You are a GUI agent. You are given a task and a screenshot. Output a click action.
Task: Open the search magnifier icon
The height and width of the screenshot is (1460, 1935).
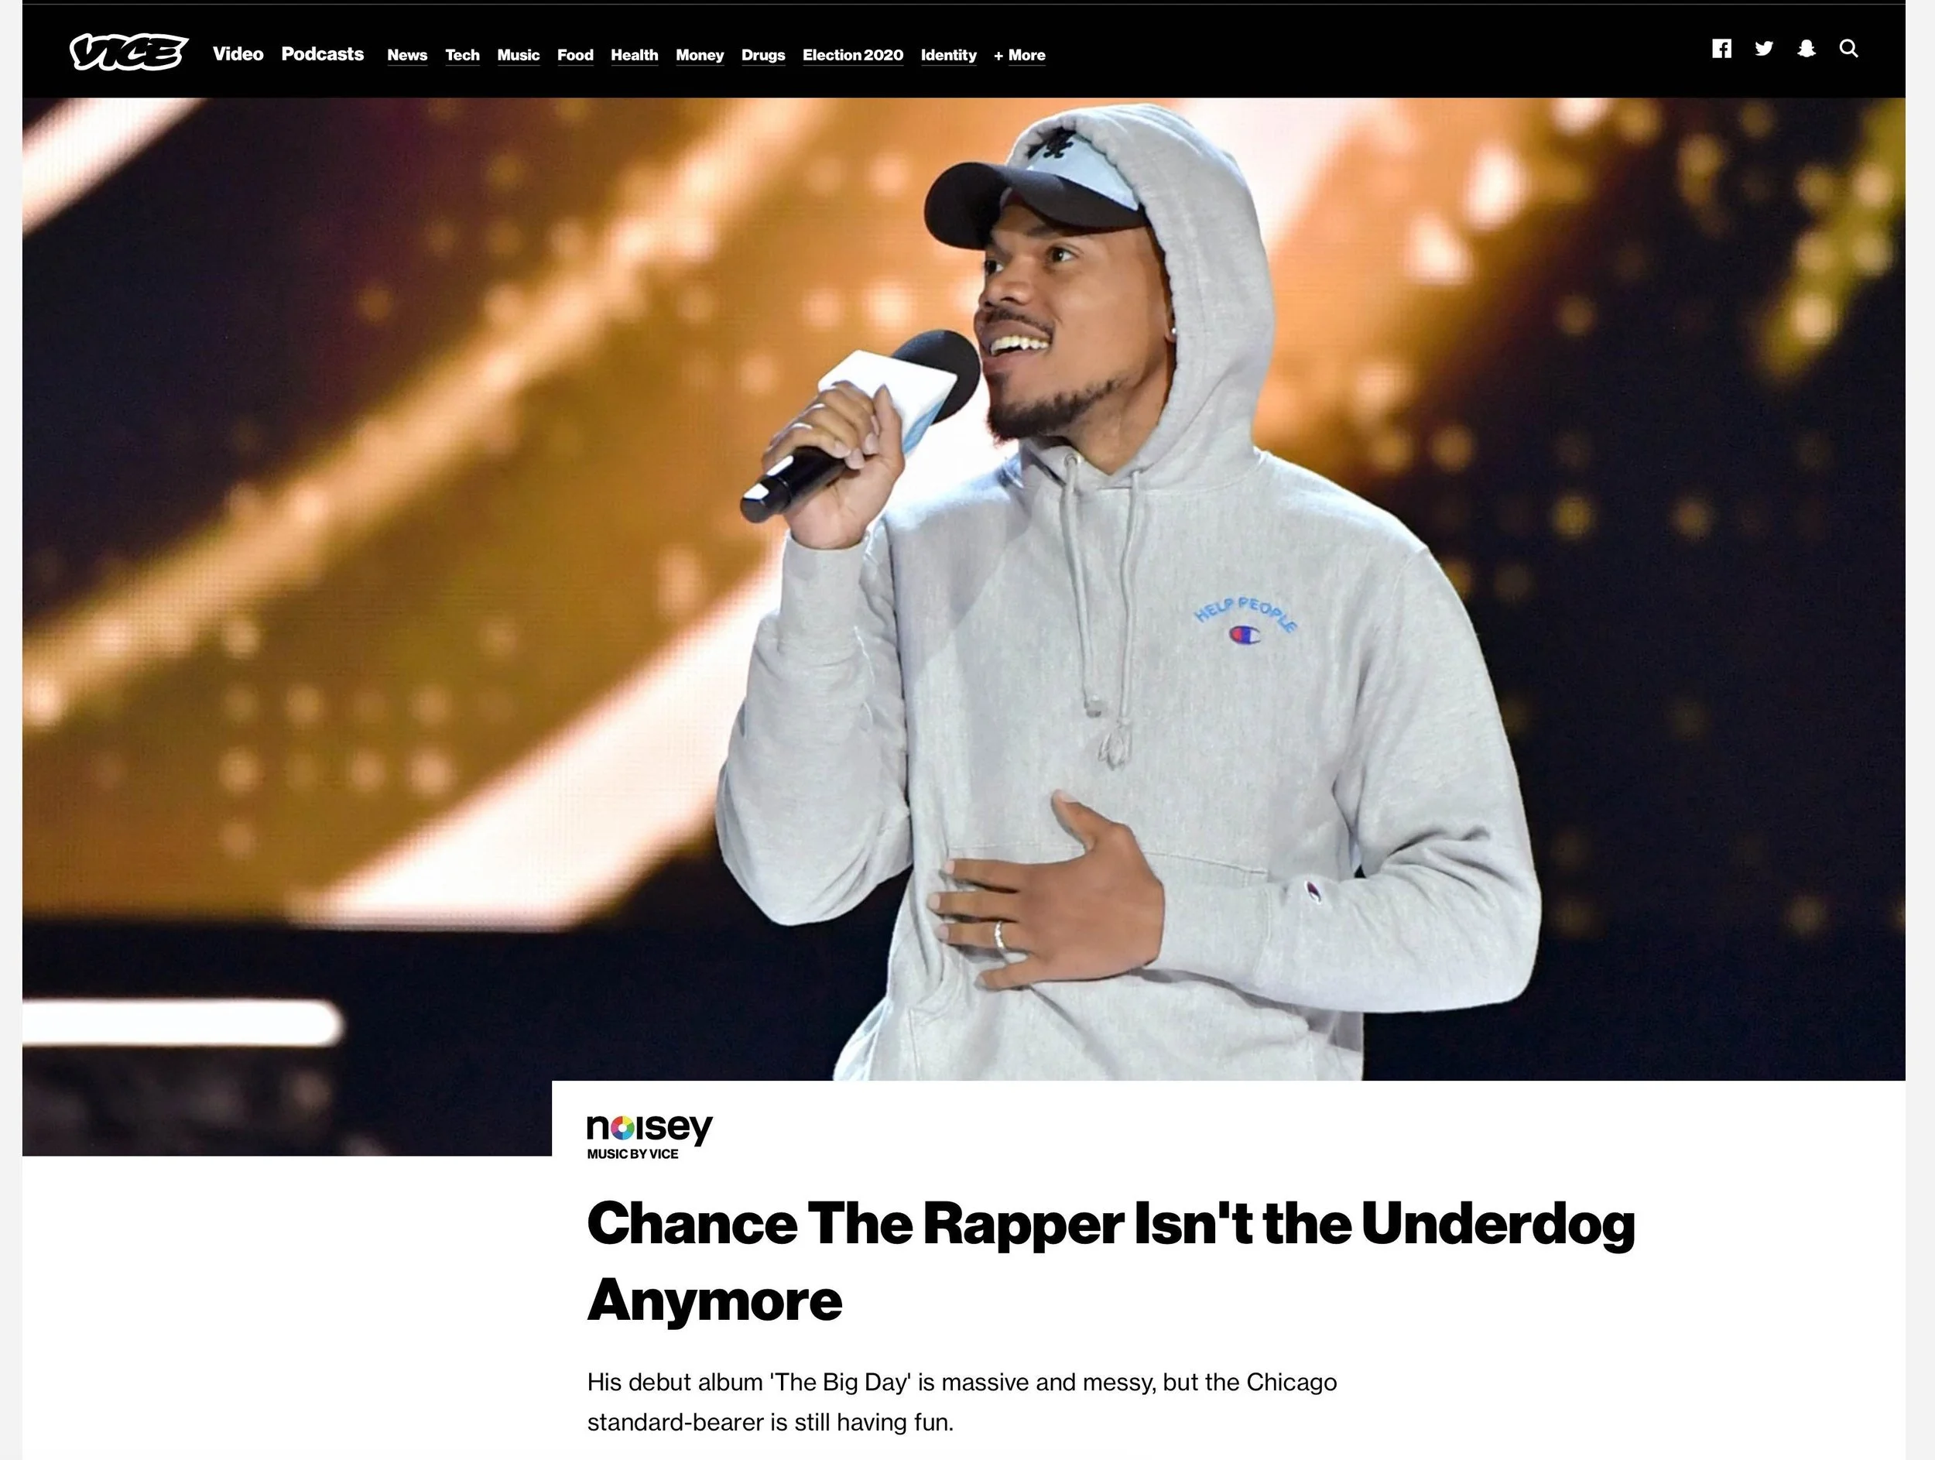click(1848, 49)
